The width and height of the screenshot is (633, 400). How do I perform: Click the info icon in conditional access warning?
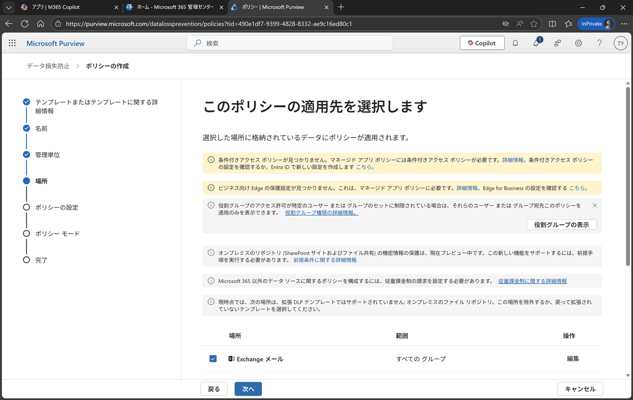[x=211, y=160]
